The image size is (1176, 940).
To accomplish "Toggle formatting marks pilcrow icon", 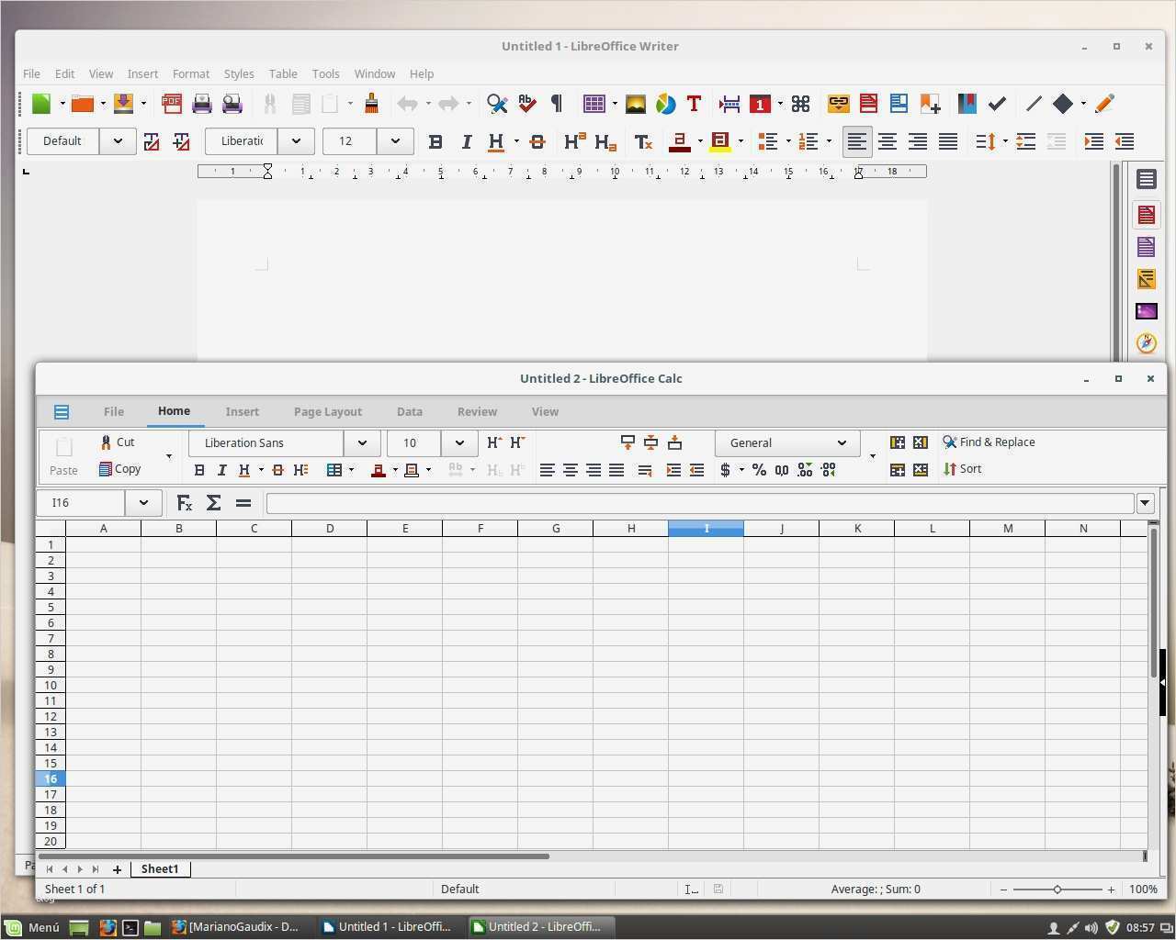I will 556,104.
